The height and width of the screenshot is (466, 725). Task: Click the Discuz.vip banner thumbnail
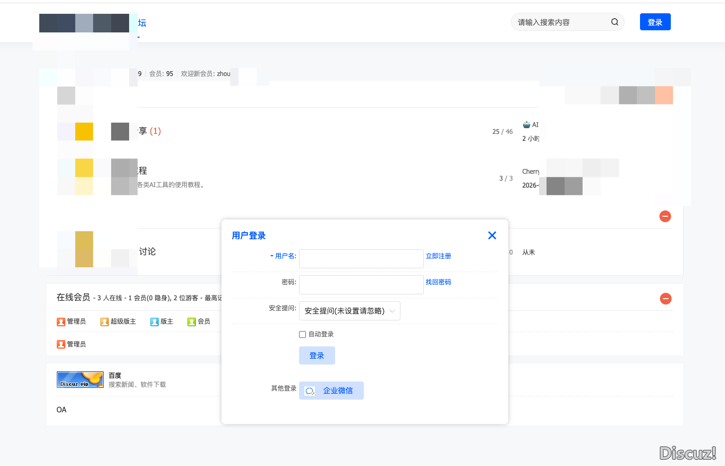coord(80,379)
